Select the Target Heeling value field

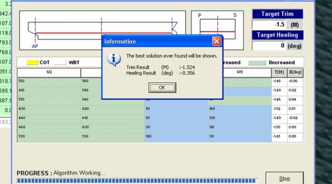pyautogui.click(x=269, y=46)
